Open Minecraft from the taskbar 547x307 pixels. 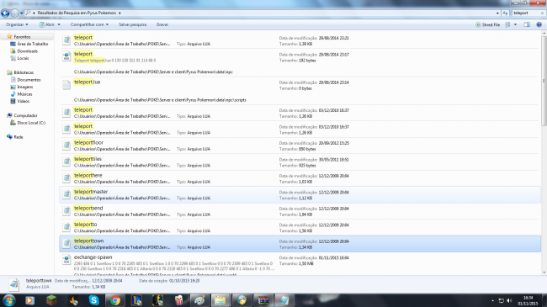pyautogui.click(x=51, y=300)
